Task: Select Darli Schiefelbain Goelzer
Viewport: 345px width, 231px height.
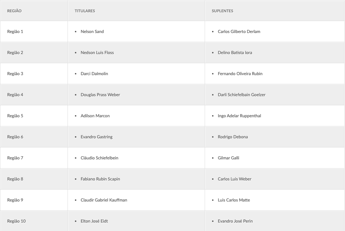Action: point(241,95)
